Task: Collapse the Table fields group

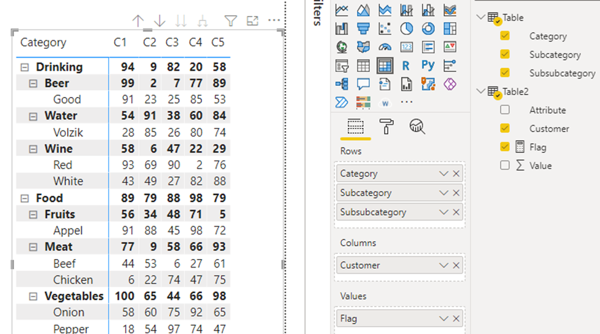Action: (480, 17)
